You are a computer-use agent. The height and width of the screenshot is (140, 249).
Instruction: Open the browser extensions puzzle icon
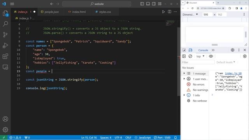coord(230,8)
